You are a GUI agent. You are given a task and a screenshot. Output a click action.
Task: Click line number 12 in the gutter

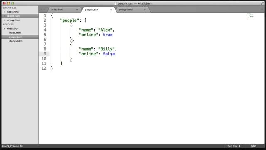pos(44,68)
